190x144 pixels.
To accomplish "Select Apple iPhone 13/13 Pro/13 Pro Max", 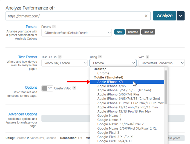I will coord(127,112).
